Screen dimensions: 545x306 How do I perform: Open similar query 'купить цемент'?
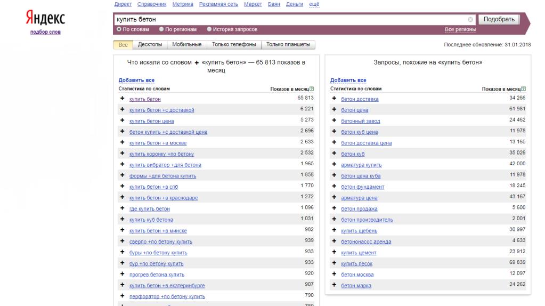[359, 253]
